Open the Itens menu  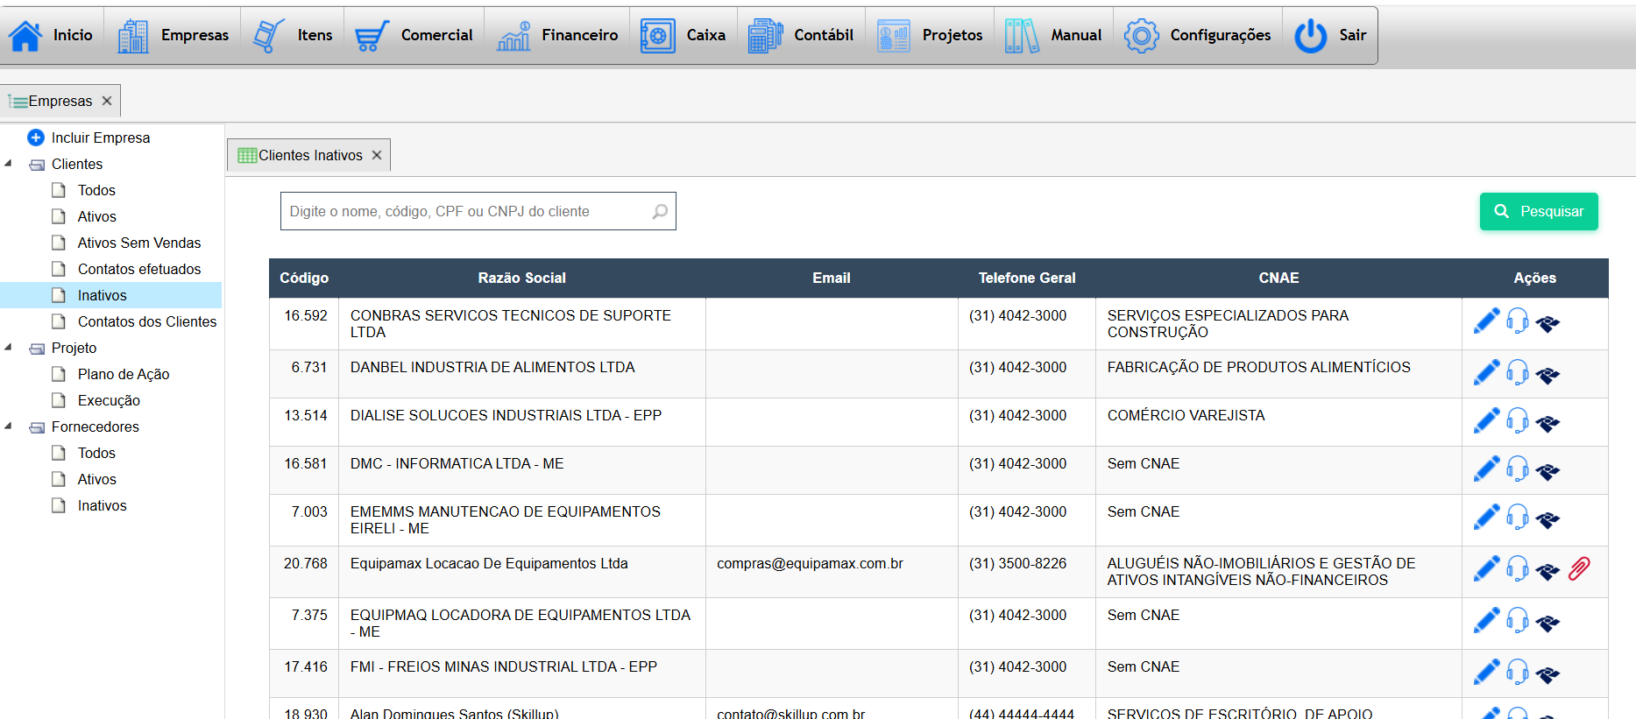[293, 35]
